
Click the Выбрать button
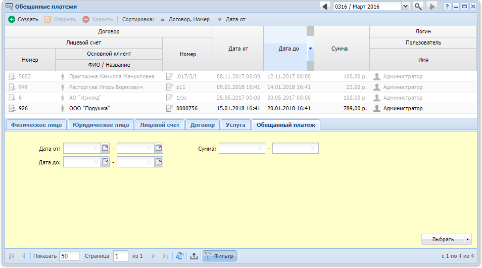pos(443,239)
